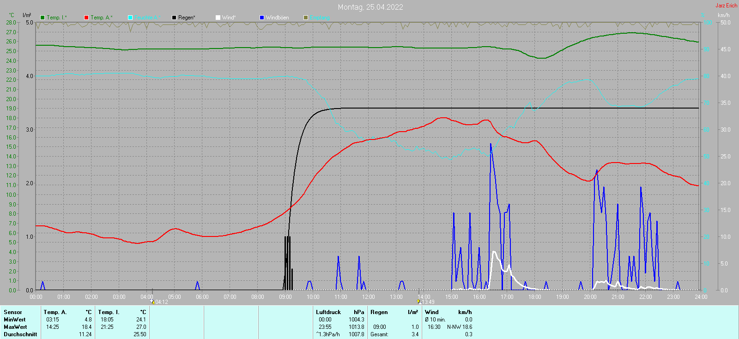Screen dimensions: 739x339
Task: Click the marker icon at 13:49
Action: pos(419,302)
